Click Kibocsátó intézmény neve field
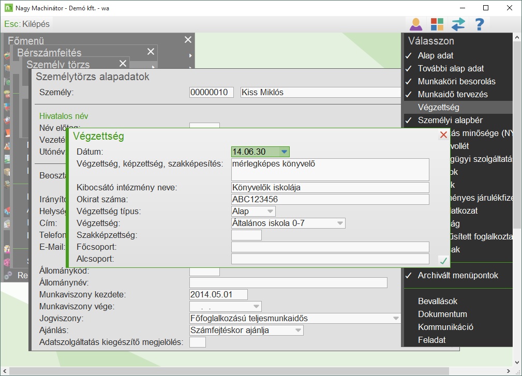This screenshot has height=376, width=522. [x=330, y=187]
